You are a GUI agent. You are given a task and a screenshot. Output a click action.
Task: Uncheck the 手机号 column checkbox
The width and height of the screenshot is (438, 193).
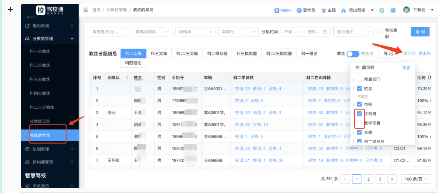(x=359, y=113)
